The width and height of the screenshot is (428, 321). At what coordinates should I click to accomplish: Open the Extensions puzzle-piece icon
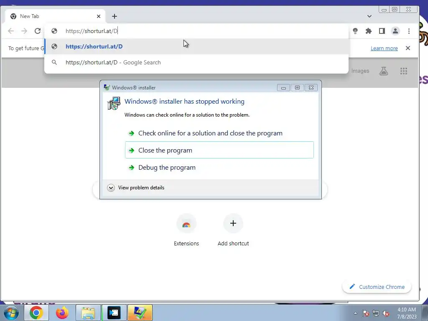[x=369, y=31]
